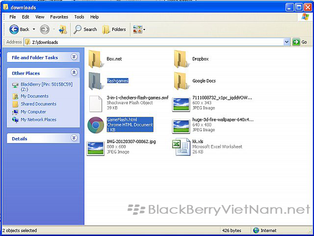The image size is (314, 236).
Task: Open the Back history dropdown arrow
Action: (34, 29)
